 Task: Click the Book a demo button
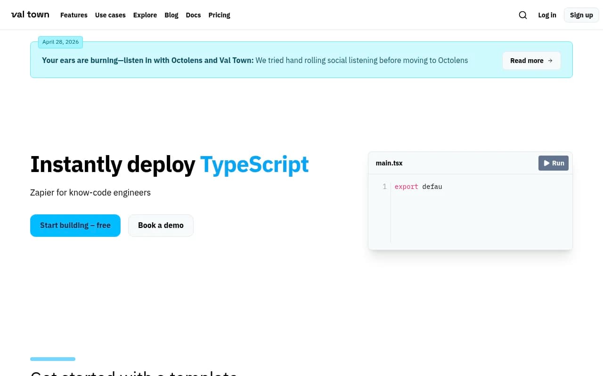pos(161,226)
